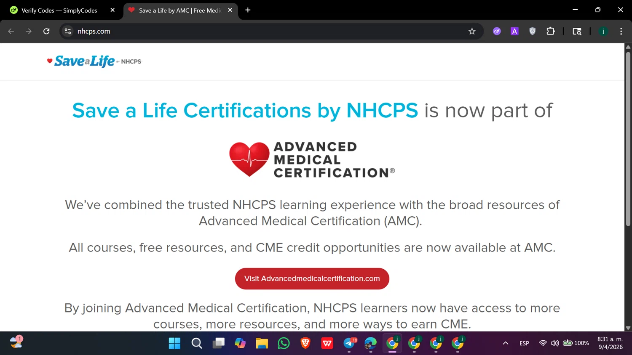Click the 'All courses, free resources' sentence
Screen dimensions: 632x355
[x=312, y=247]
